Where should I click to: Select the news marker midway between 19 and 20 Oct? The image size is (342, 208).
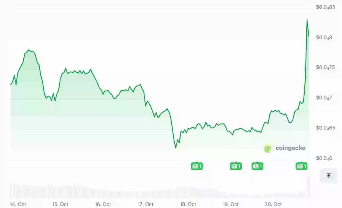coord(257,166)
